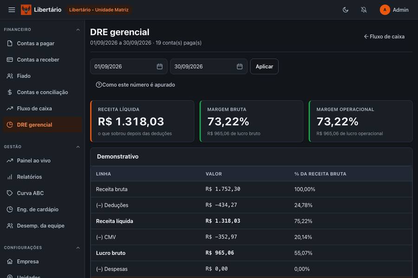Click the Demonstrativo section heading
Screen dimensions: 418x278
pyautogui.click(x=118, y=157)
